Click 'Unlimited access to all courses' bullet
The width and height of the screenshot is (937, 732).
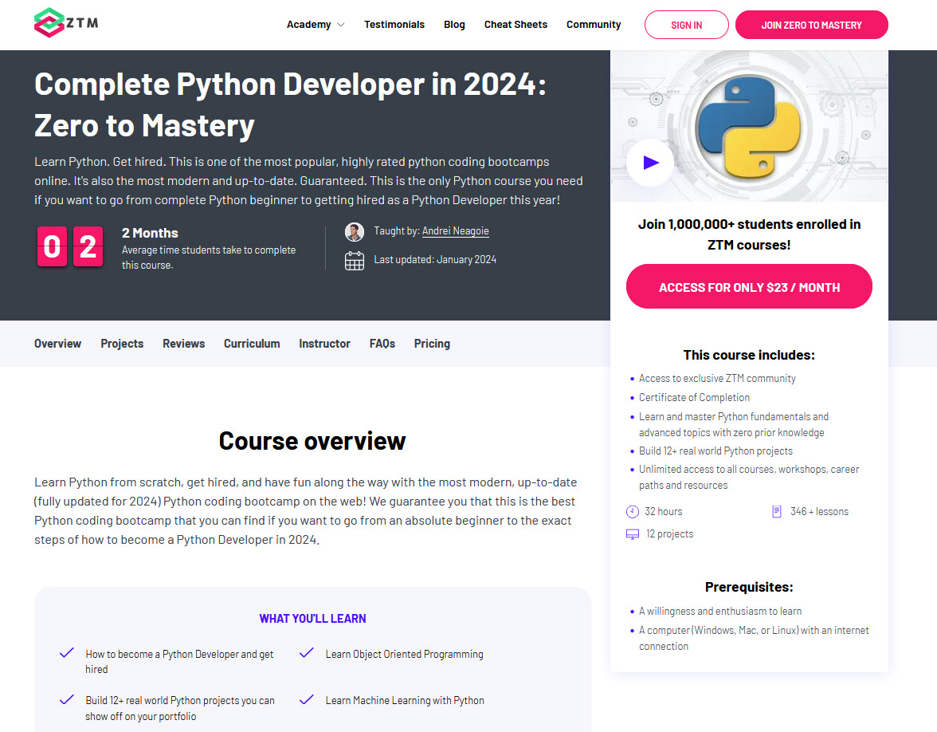point(749,477)
